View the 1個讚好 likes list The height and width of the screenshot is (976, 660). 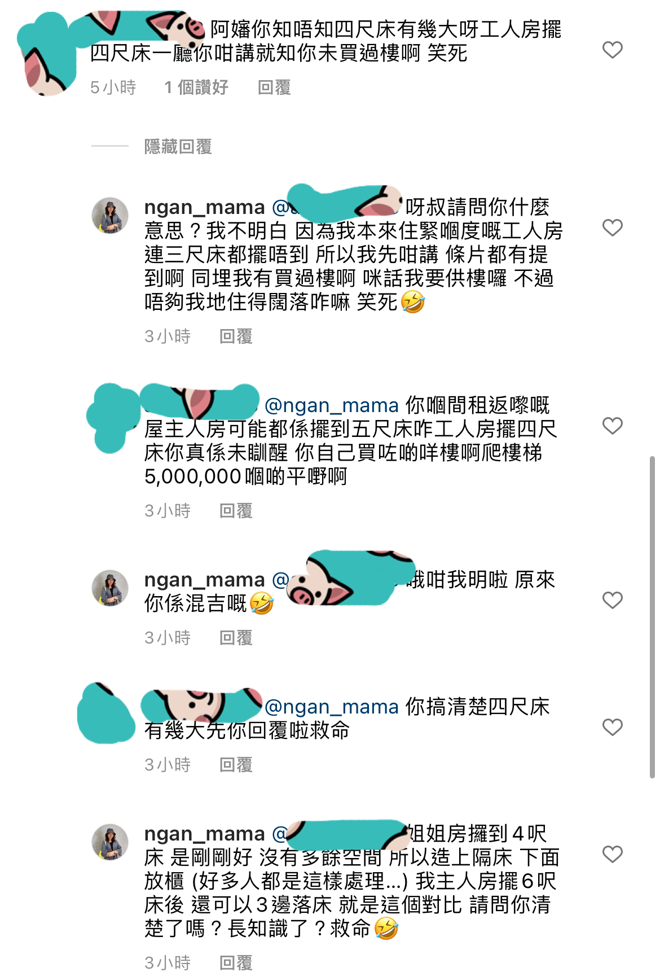pyautogui.click(x=196, y=87)
